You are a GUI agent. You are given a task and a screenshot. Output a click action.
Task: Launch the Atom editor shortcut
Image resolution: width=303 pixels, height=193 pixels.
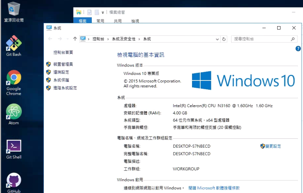click(x=14, y=114)
